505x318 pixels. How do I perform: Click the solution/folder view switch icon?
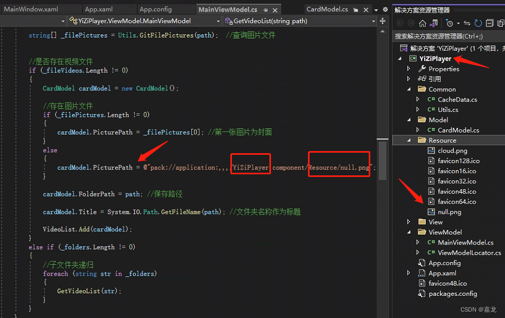434,23
